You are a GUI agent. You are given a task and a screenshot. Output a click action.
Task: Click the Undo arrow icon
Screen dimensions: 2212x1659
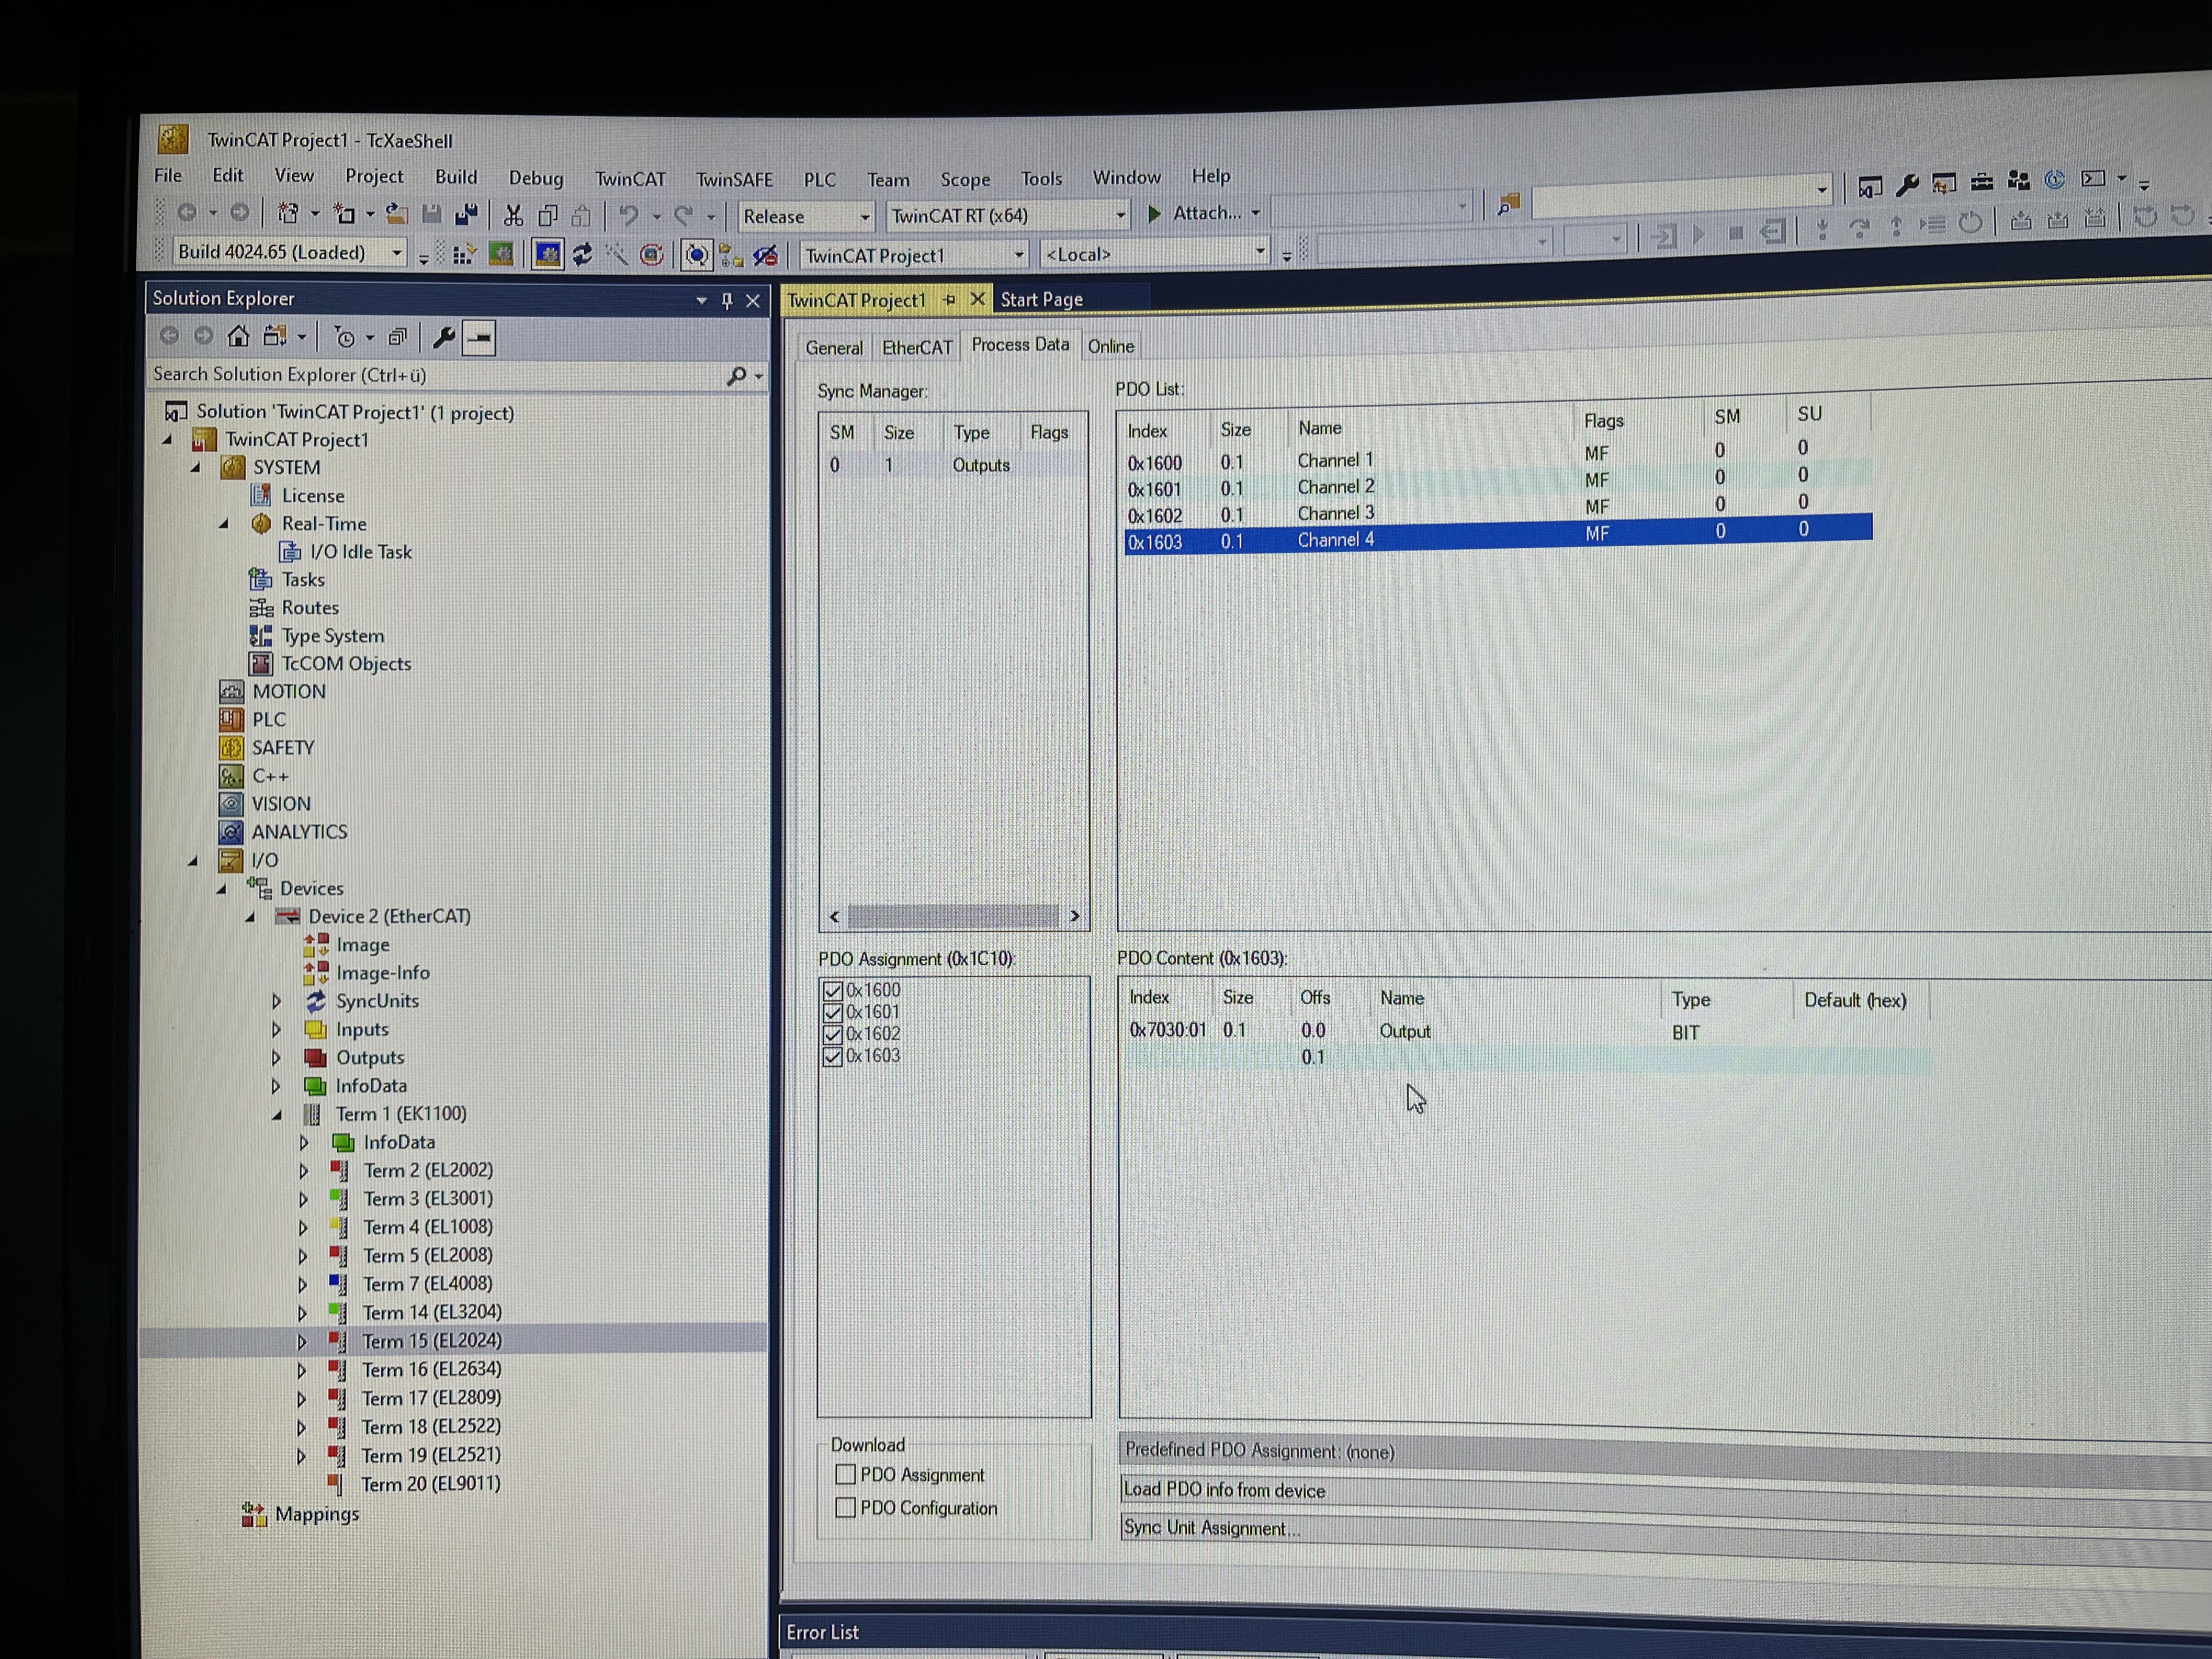[x=629, y=215]
